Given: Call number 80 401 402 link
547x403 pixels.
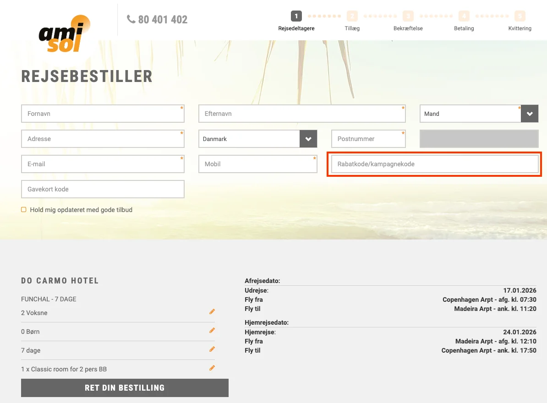Looking at the screenshot, I should coord(163,20).
